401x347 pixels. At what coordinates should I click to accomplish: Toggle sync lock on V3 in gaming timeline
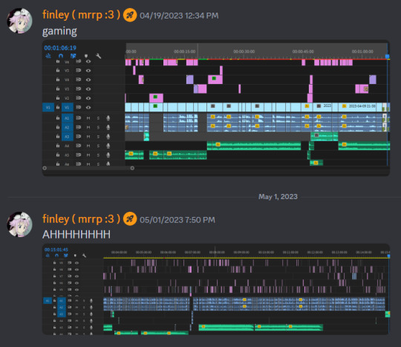click(78, 89)
